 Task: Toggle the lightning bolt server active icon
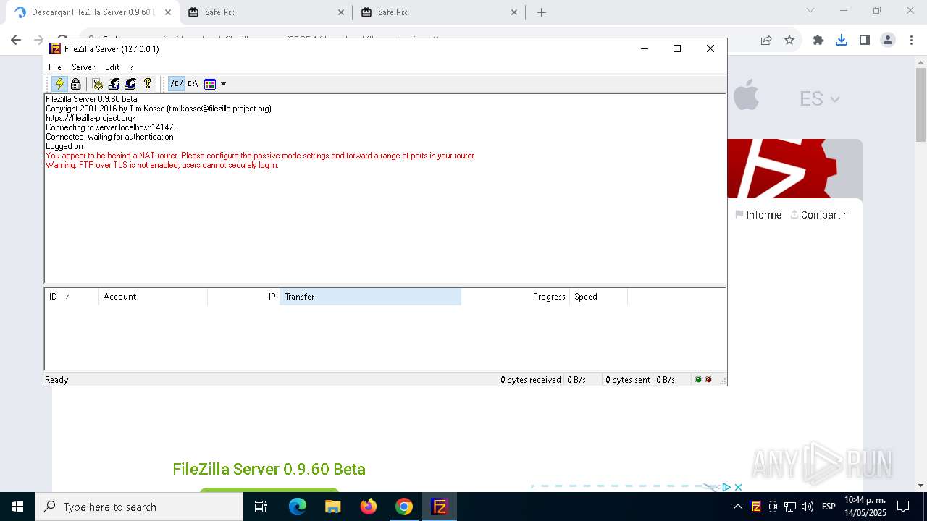pos(60,84)
